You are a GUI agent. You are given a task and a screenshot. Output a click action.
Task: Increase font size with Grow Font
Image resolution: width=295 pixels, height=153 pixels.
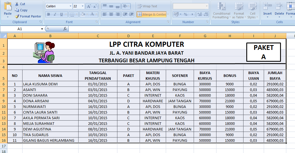click(x=89, y=6)
